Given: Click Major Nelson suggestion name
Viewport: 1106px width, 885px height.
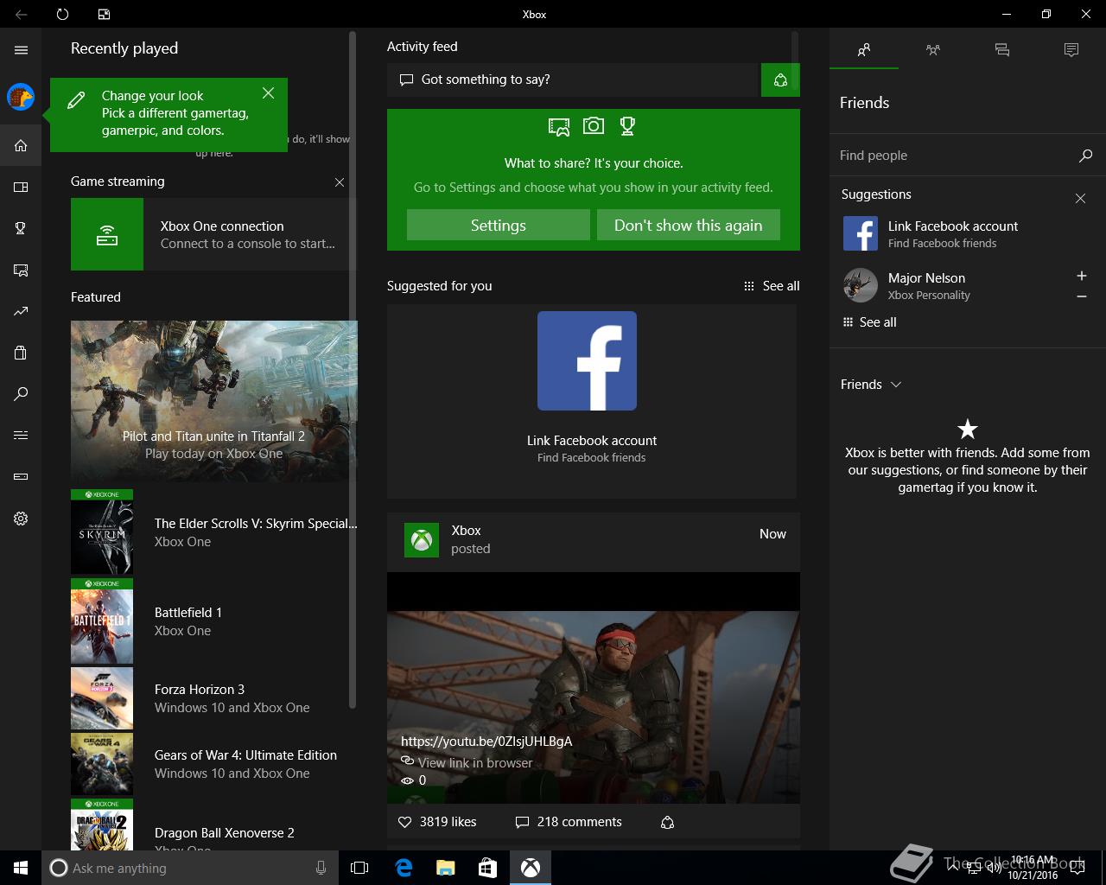Looking at the screenshot, I should click(926, 278).
